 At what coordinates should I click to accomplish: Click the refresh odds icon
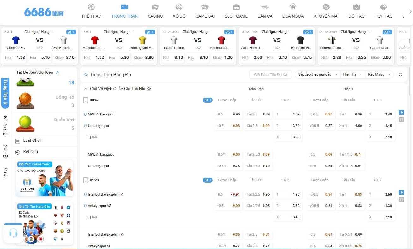[x=400, y=75]
